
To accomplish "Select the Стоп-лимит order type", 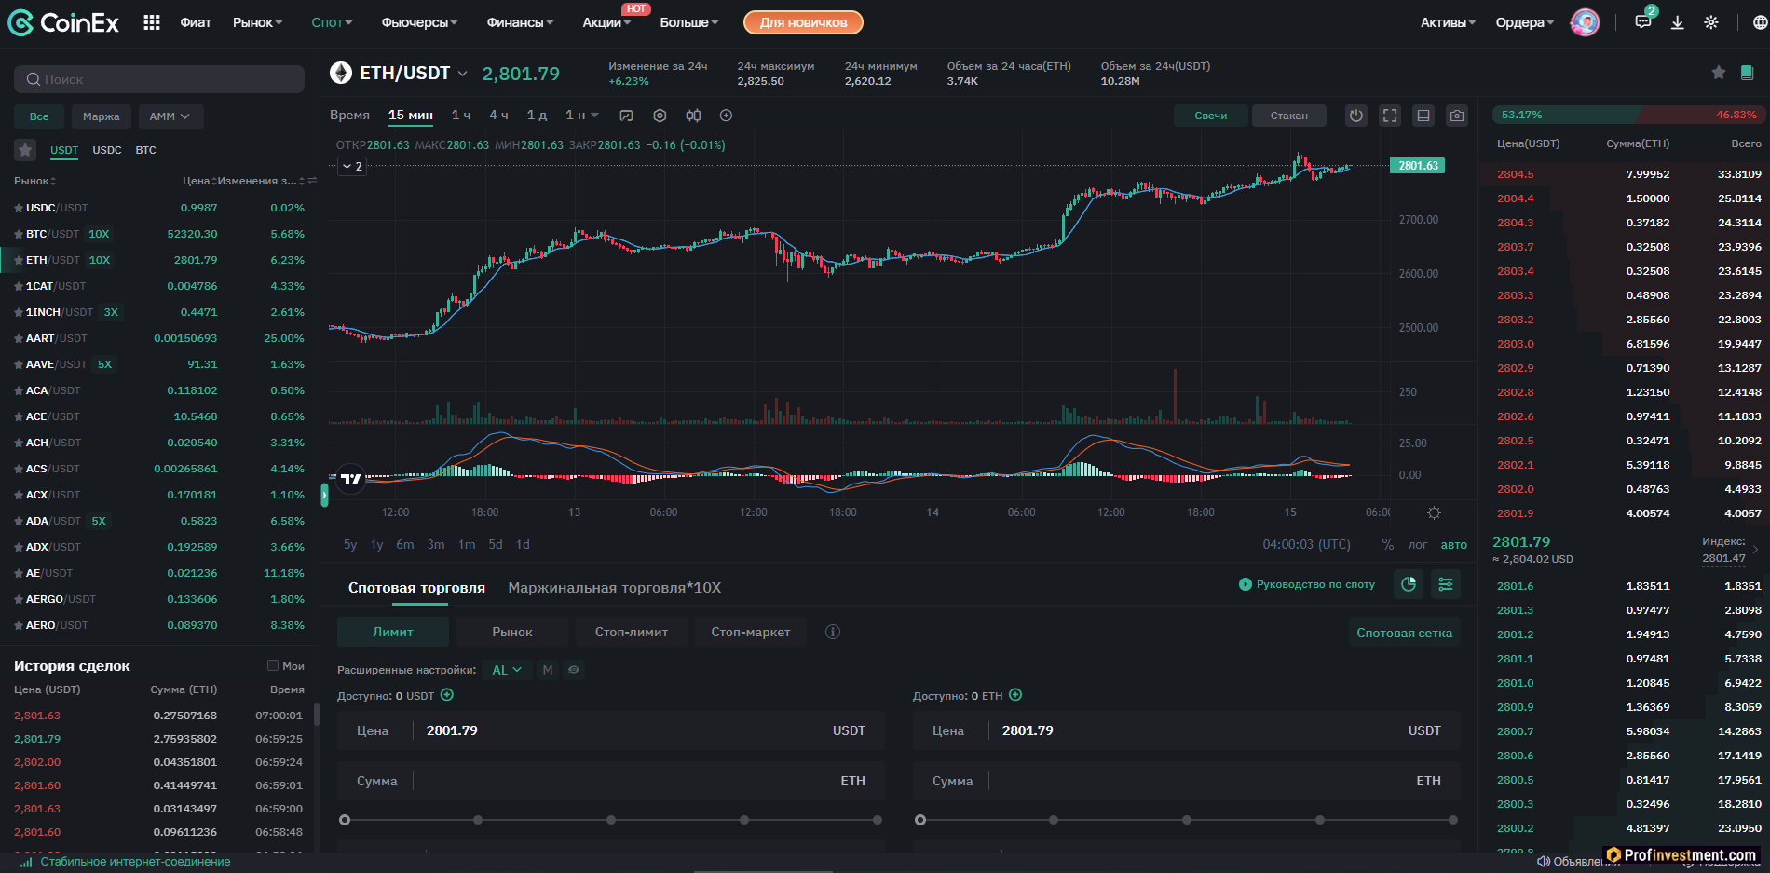I will 632,632.
